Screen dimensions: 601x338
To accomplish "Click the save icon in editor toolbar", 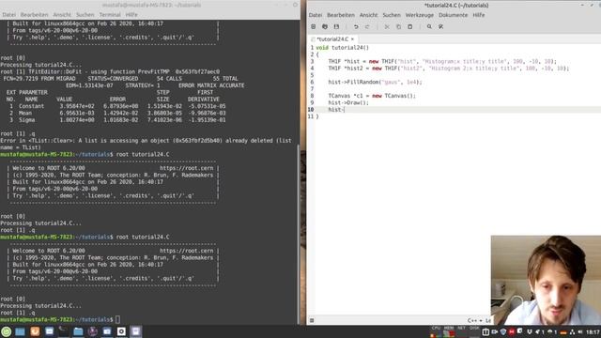I will [336, 27].
